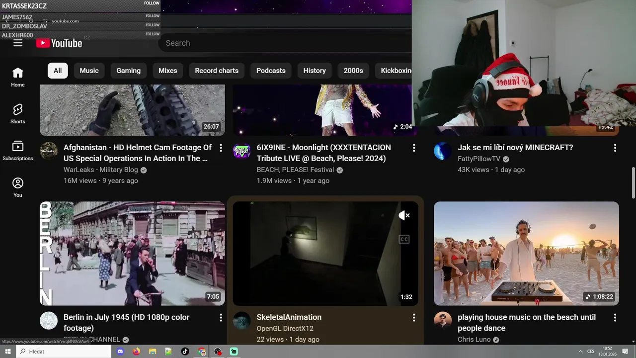Image resolution: width=636 pixels, height=358 pixels.
Task: Open the Windows notification center
Action: coord(625,352)
